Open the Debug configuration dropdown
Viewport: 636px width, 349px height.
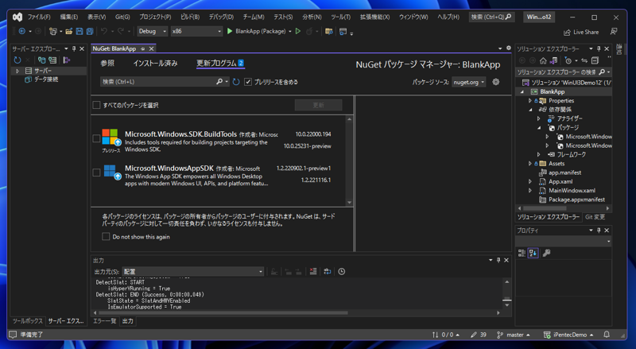153,31
